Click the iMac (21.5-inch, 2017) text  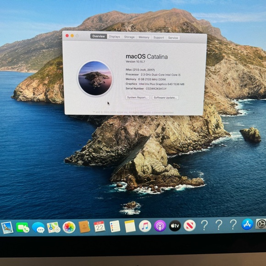tap(140, 70)
